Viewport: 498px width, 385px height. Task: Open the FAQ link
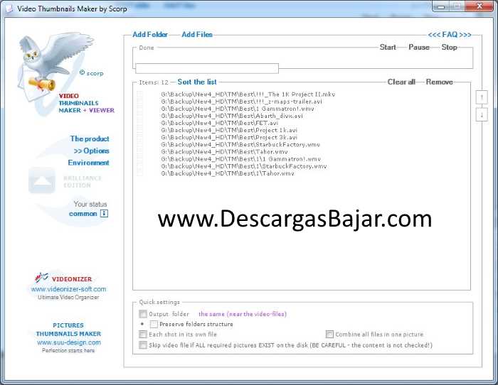pyautogui.click(x=450, y=35)
